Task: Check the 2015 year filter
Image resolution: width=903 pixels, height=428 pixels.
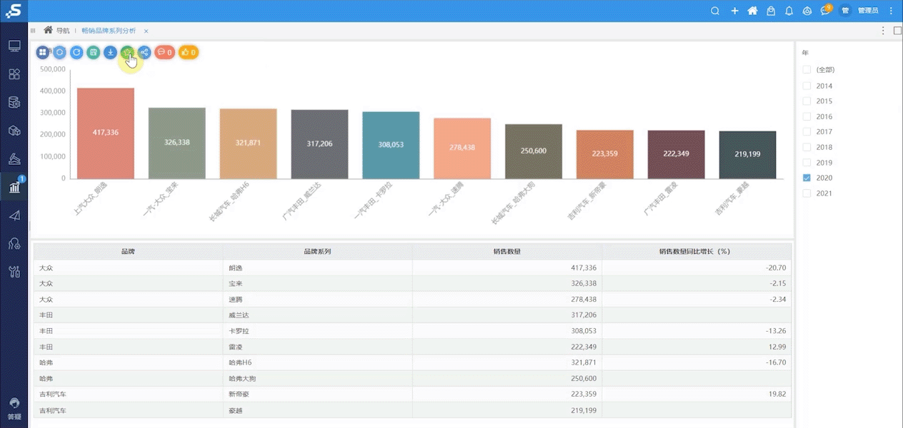Action: (807, 101)
